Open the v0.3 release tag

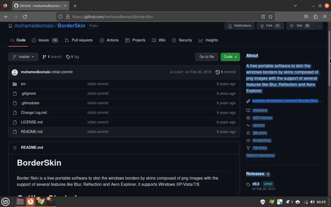[x=256, y=184]
